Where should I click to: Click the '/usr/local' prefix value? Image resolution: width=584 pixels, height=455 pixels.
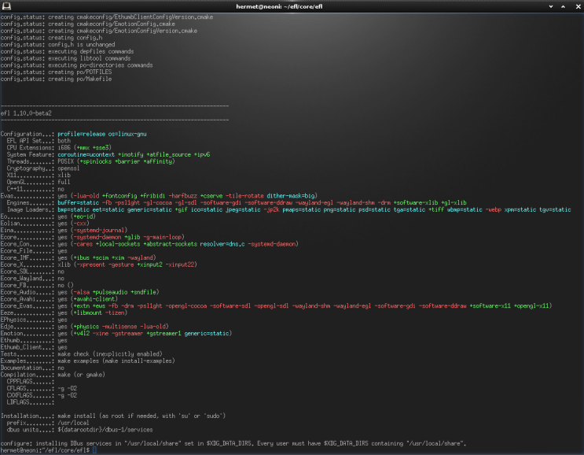[74, 422]
